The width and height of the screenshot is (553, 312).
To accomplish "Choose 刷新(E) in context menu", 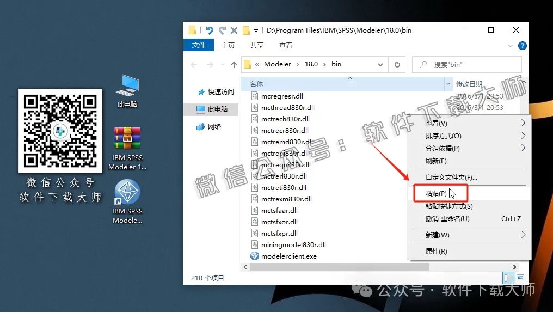I will [469, 161].
